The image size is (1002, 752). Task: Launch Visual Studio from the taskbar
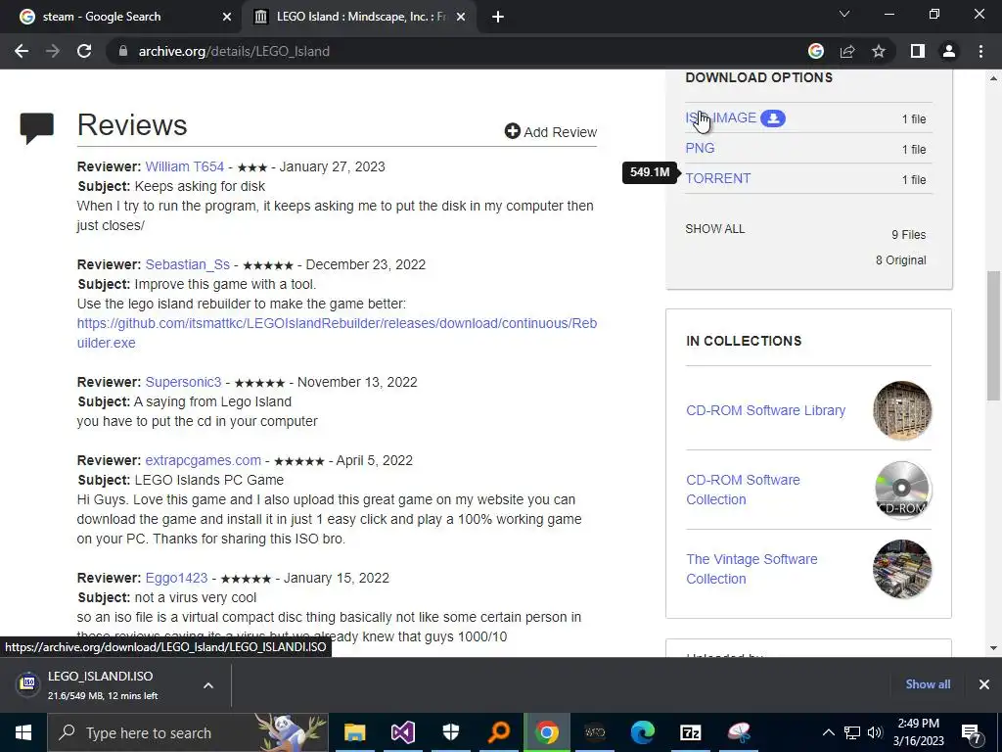pos(402,732)
